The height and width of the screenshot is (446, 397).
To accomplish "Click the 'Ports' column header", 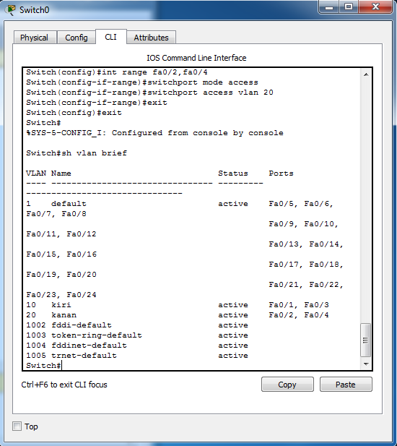I will 281,173.
